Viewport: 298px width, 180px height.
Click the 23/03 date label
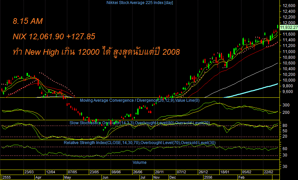pyautogui.click(x=29, y=172)
